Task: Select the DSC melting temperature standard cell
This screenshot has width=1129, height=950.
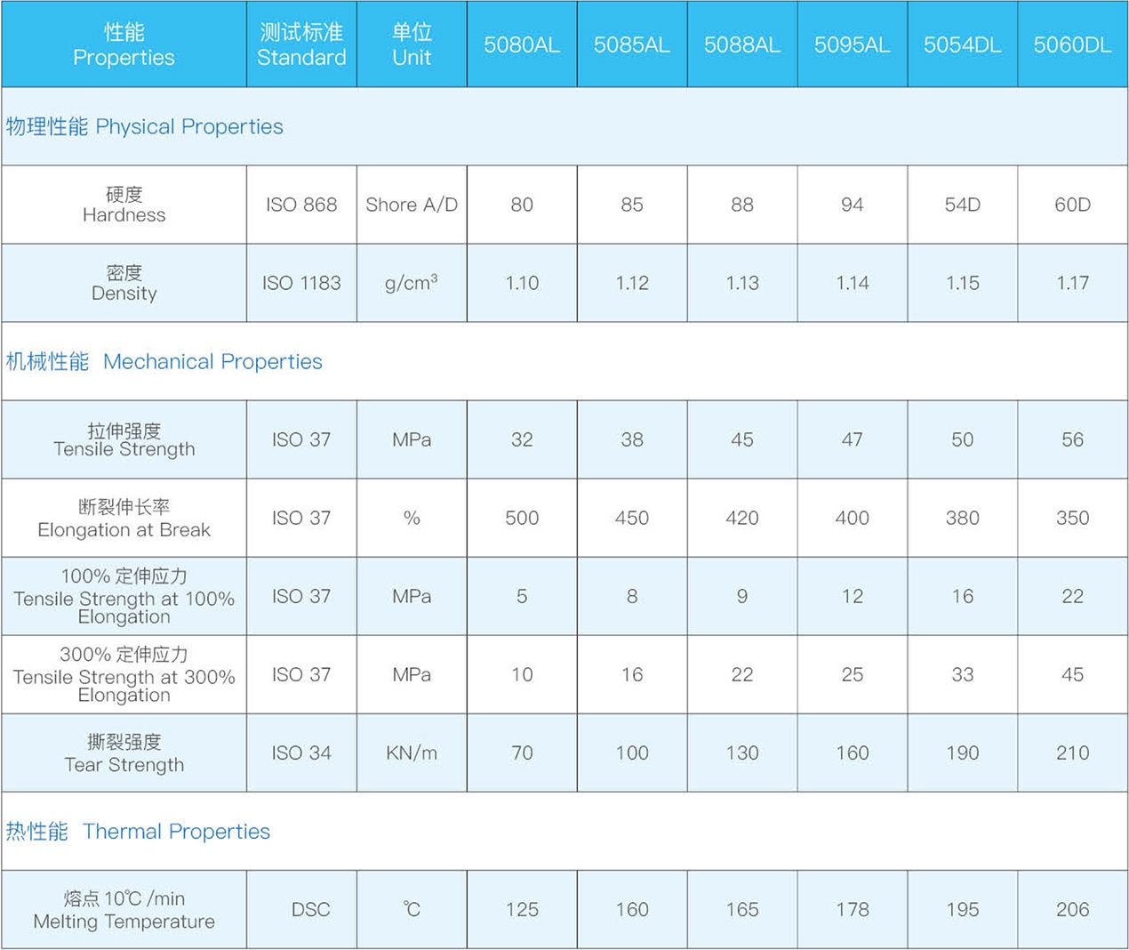Action: tap(310, 910)
